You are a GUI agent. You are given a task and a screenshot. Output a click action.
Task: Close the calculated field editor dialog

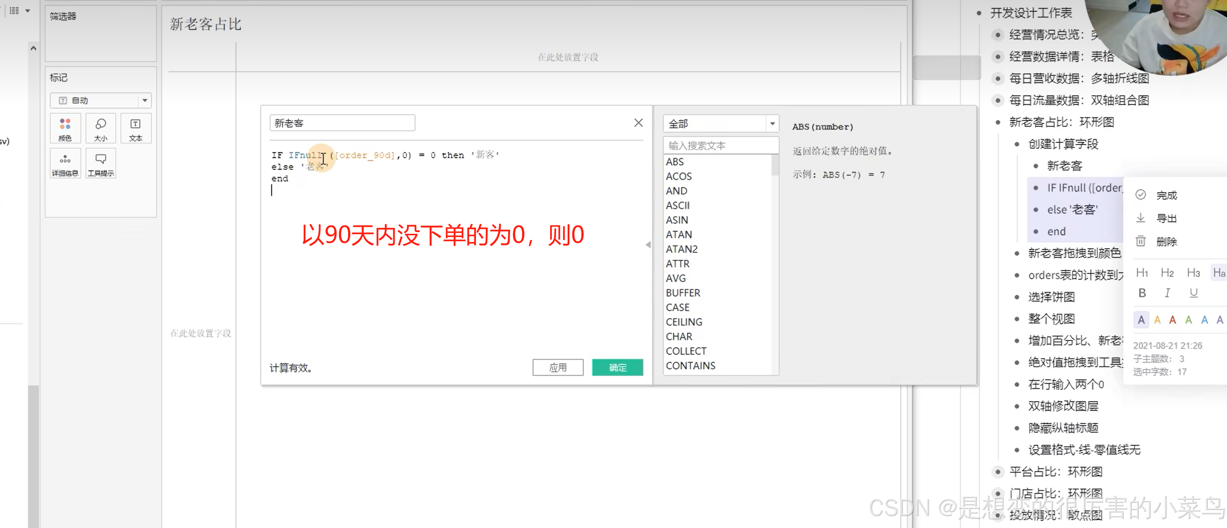click(x=638, y=123)
